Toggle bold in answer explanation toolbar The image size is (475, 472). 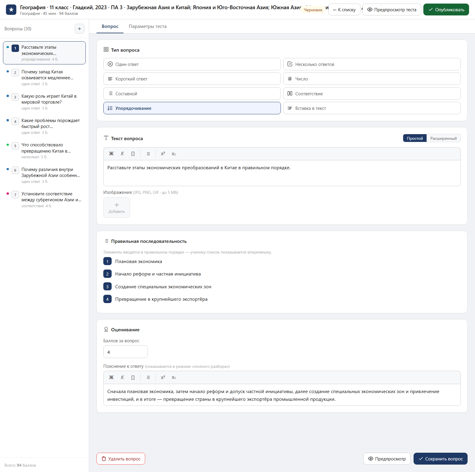pyautogui.click(x=111, y=377)
